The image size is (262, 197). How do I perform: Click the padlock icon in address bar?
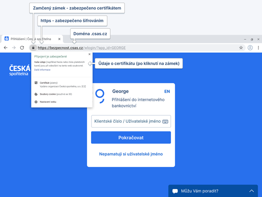(x=33, y=48)
